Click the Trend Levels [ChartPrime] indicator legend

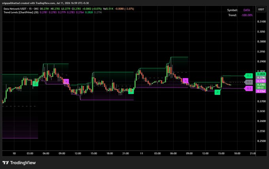click(21, 12)
